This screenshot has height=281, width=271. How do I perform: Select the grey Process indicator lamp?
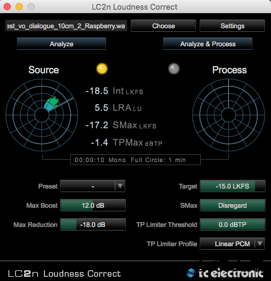174,68
